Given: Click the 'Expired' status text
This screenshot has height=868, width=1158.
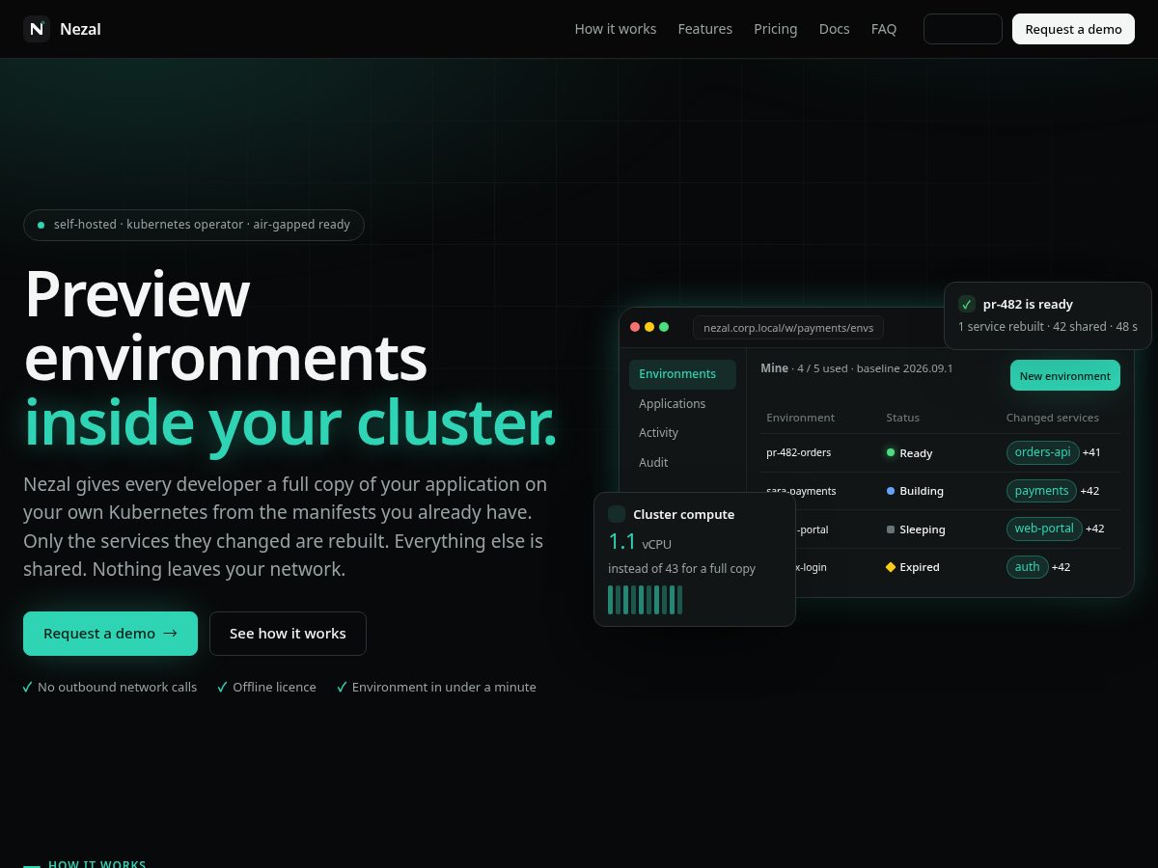Looking at the screenshot, I should coord(920,567).
